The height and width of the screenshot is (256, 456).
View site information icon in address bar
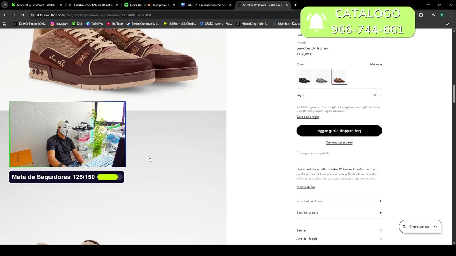point(32,15)
